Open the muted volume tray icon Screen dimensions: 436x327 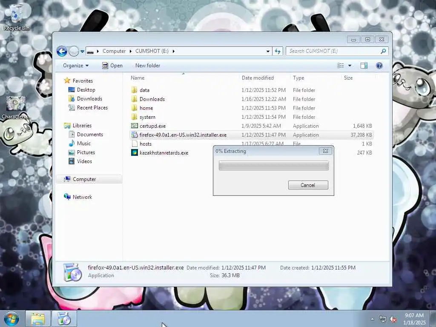click(x=393, y=319)
